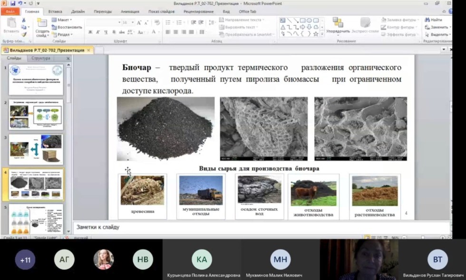Click the increase font size icon
The width and height of the screenshot is (466, 280).
click(139, 22)
